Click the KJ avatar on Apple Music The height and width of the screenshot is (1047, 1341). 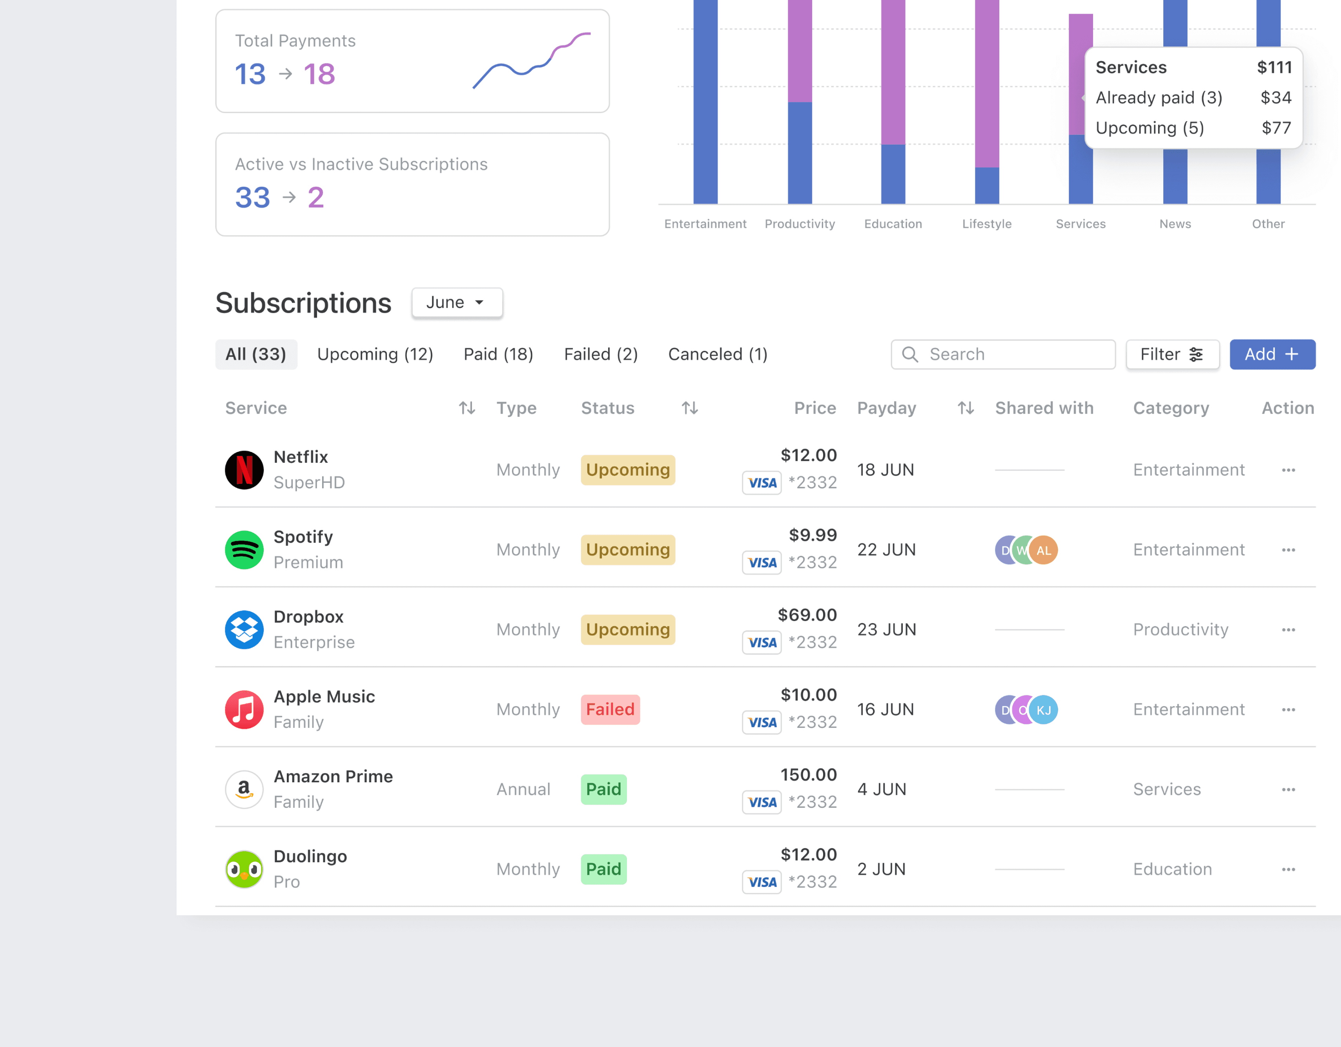1044,709
